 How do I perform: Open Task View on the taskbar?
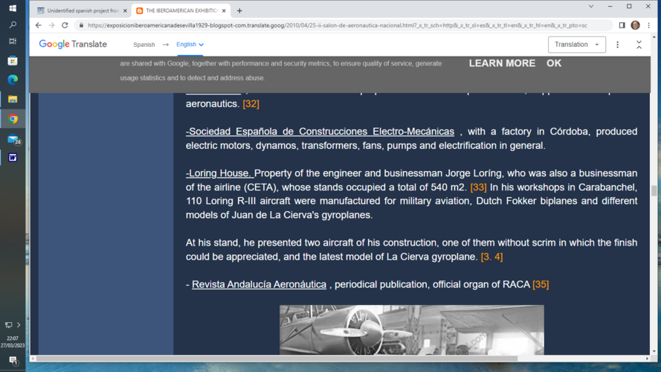tap(13, 42)
